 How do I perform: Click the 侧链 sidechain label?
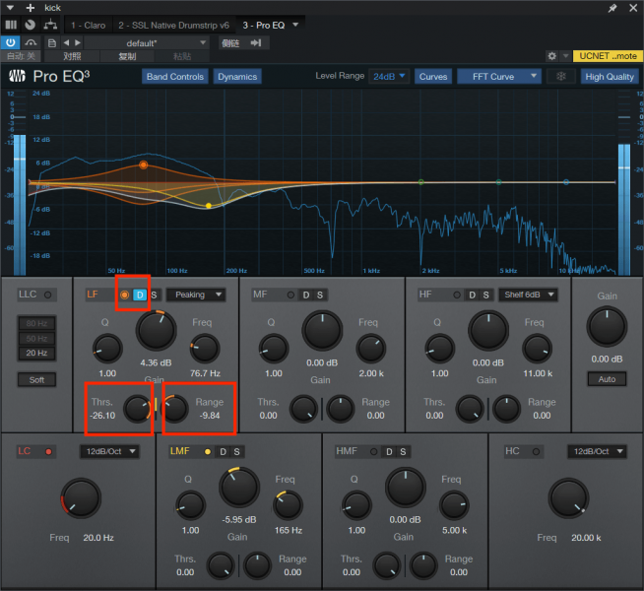(230, 42)
